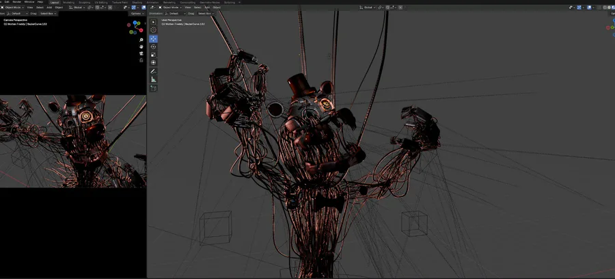Open Default orientation dropdown in left tool settings

pos(17,14)
